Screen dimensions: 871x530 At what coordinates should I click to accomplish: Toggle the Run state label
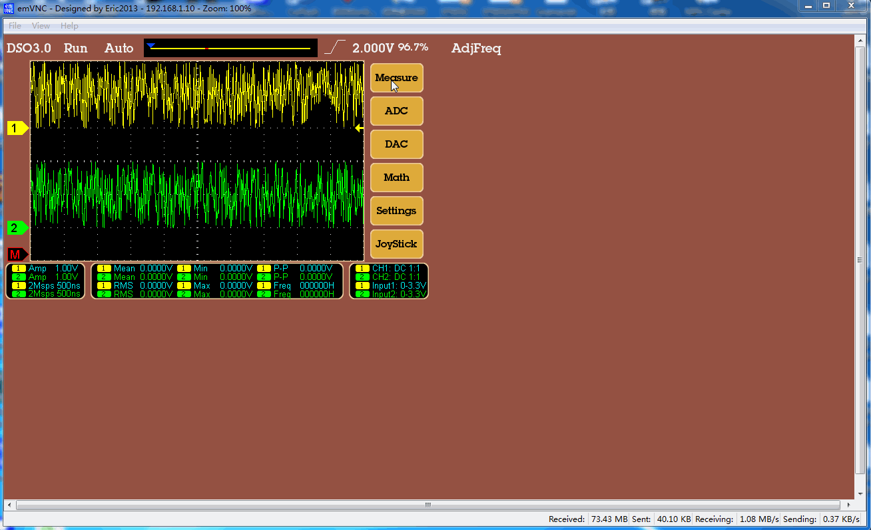75,49
